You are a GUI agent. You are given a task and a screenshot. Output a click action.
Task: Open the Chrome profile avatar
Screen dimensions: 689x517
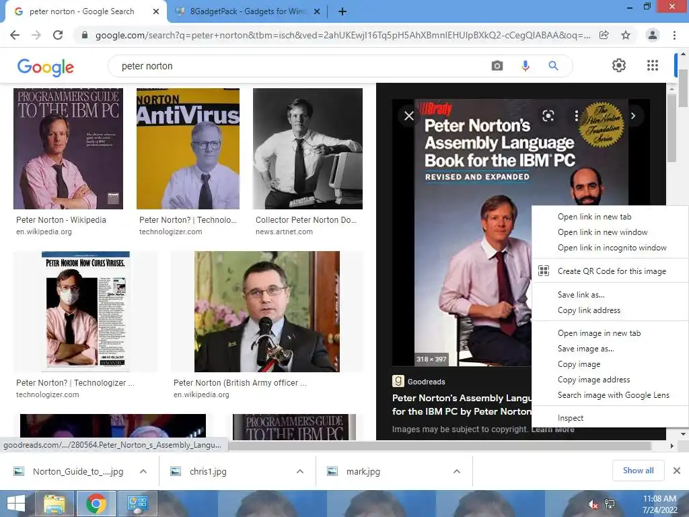[x=653, y=35]
